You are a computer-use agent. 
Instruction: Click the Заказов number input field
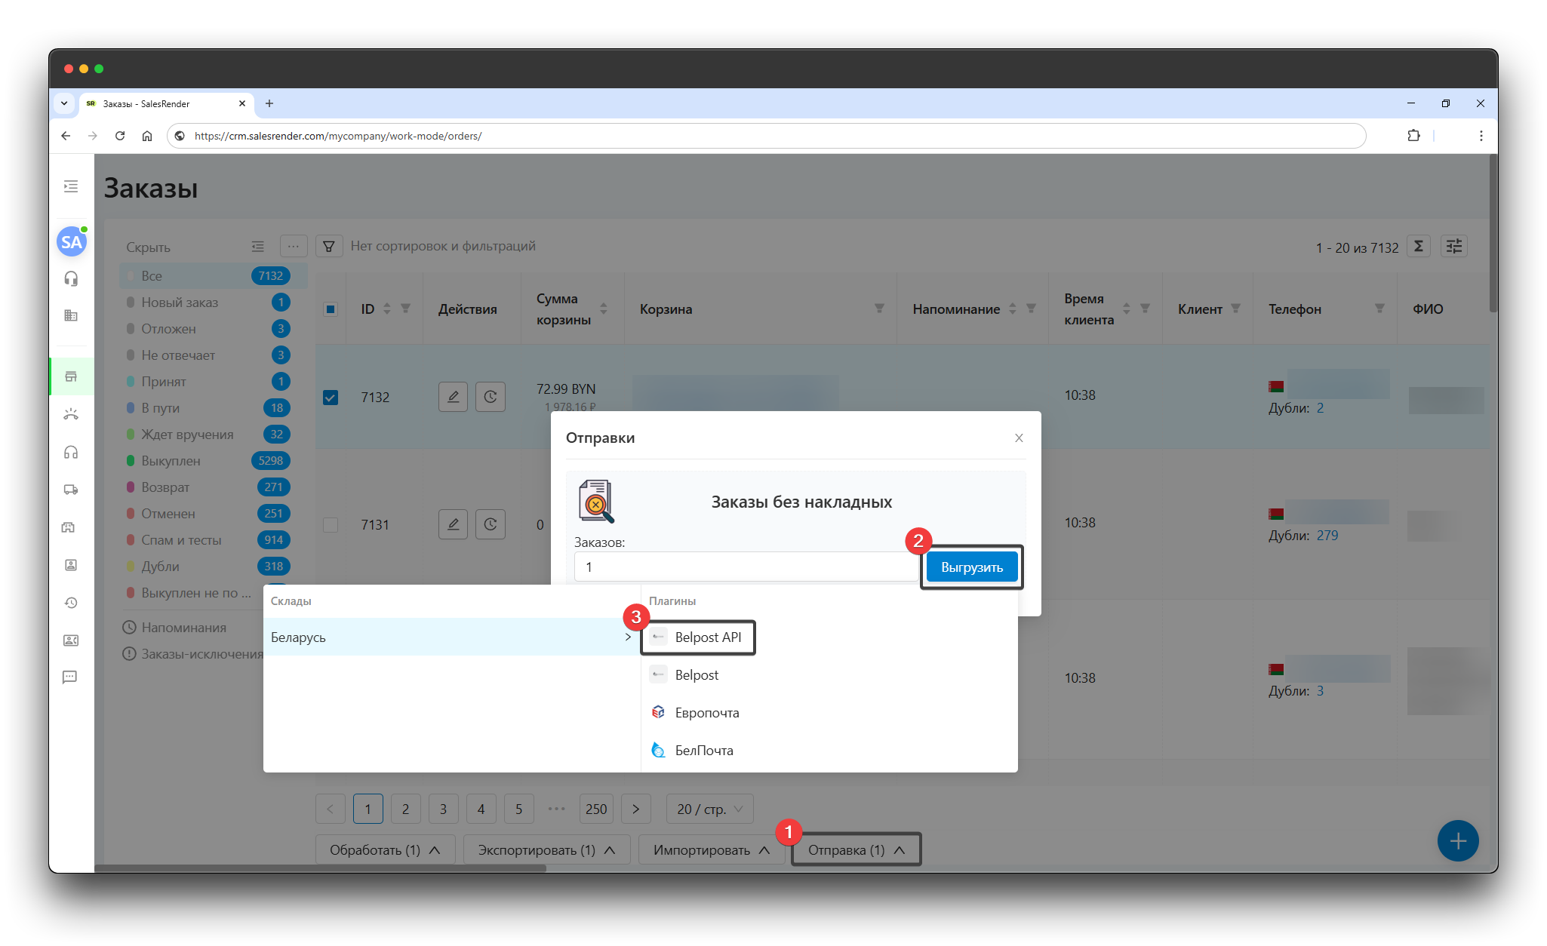click(746, 567)
